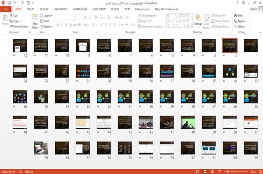
Task: Select slide 17 thumbnail
Action: point(167,71)
